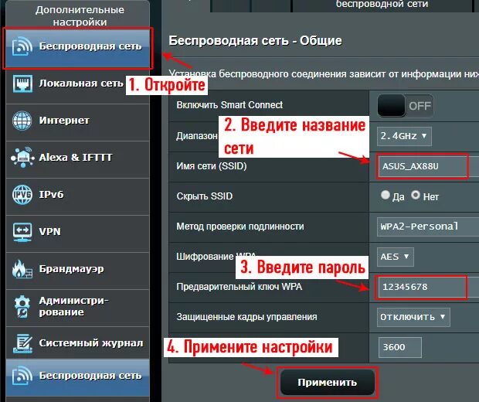479x402 pixels.
Task: Click the 3600 interval input field
Action: click(x=400, y=347)
